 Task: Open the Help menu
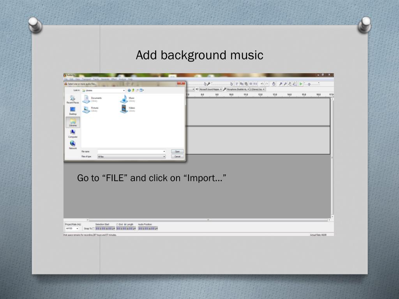point(130,79)
